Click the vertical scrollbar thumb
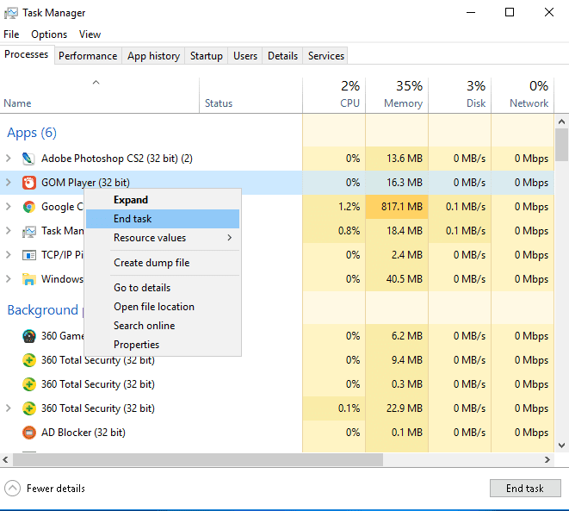The height and width of the screenshot is (511, 569). 561,145
